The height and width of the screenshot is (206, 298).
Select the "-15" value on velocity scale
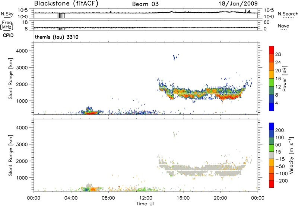click(280, 159)
